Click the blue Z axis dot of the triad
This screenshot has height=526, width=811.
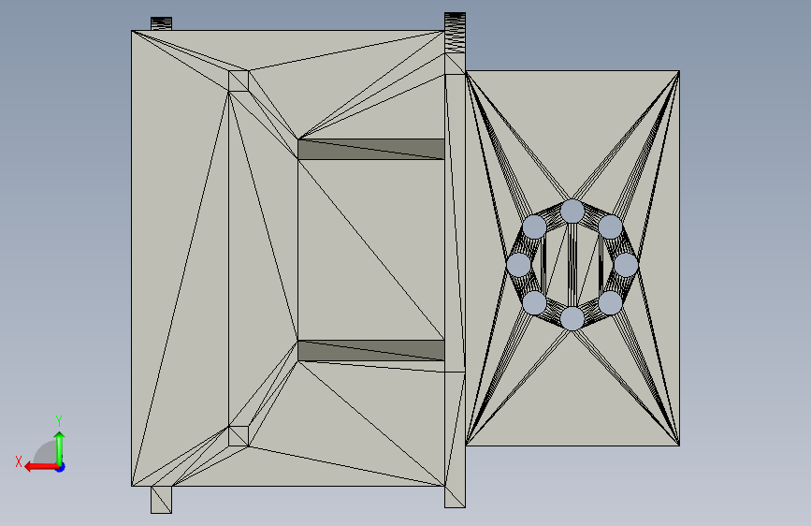tap(61, 467)
